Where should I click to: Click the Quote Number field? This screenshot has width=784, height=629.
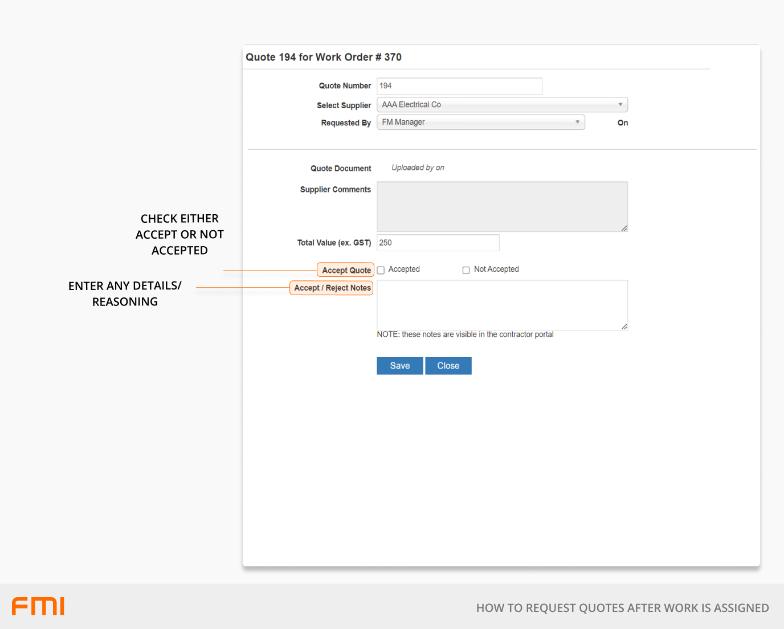[x=459, y=86]
